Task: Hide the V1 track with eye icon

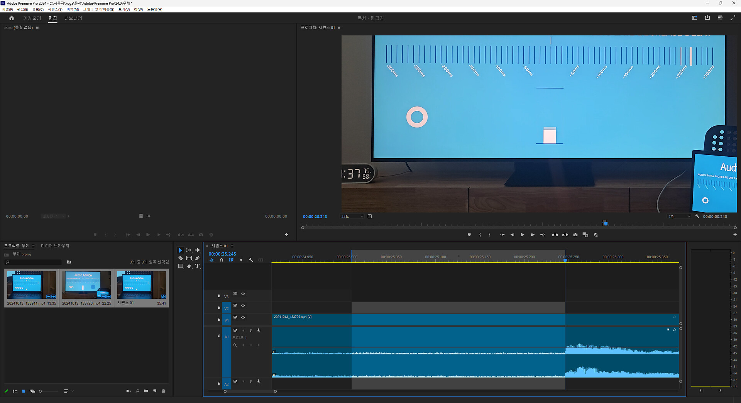Action: pyautogui.click(x=243, y=317)
